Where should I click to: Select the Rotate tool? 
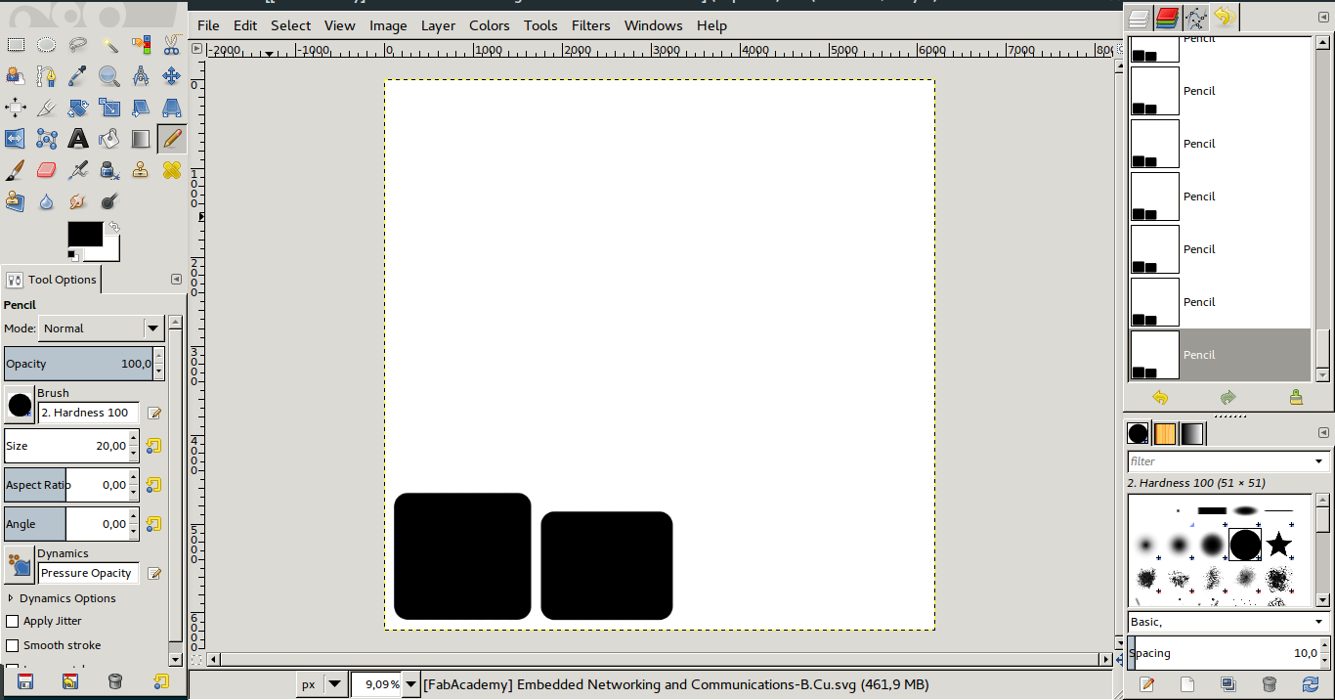[78, 108]
